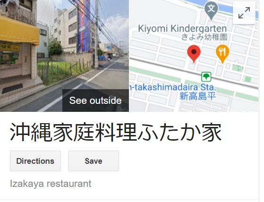Click the Kiyomi Kindergarten school pin icon
Viewport: 264px width, 202px height.
(211, 10)
